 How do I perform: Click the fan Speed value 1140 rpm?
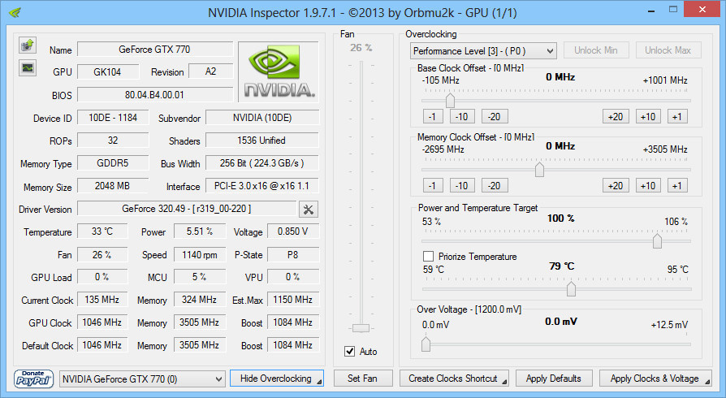(x=200, y=254)
